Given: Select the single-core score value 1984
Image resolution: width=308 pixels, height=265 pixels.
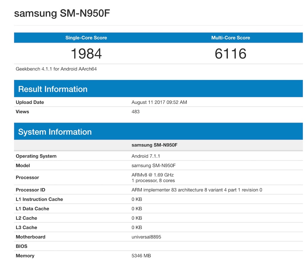Looking at the screenshot, I should click(x=86, y=54).
